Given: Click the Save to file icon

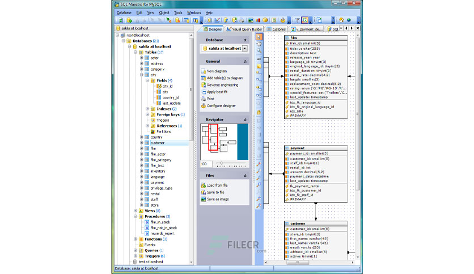Looking at the screenshot, I should (204, 192).
